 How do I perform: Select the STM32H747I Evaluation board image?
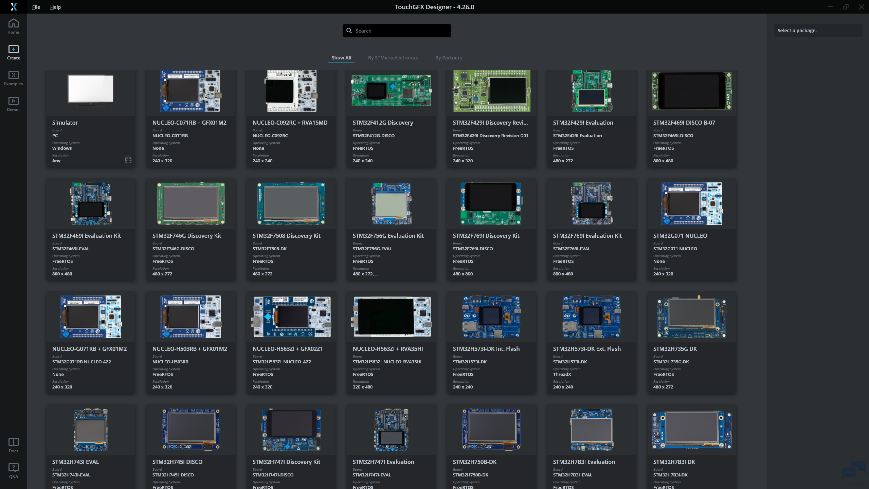click(x=391, y=430)
